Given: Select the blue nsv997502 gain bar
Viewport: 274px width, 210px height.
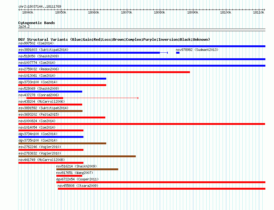Looking at the screenshot, I should [x=142, y=46].
